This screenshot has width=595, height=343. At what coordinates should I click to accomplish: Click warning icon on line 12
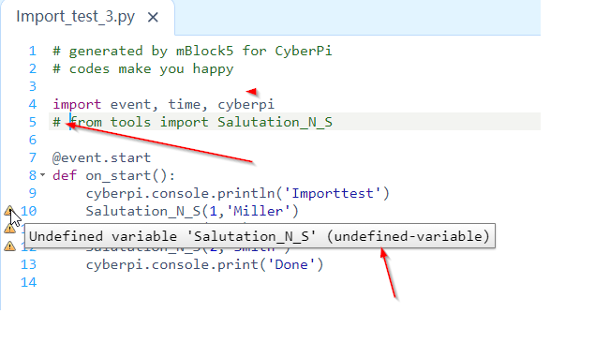click(x=9, y=246)
